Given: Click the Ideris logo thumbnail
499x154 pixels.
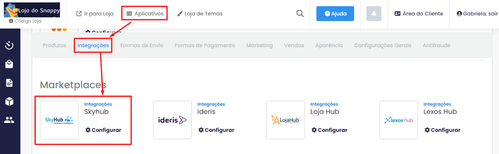Looking at the screenshot, I should pyautogui.click(x=172, y=120).
